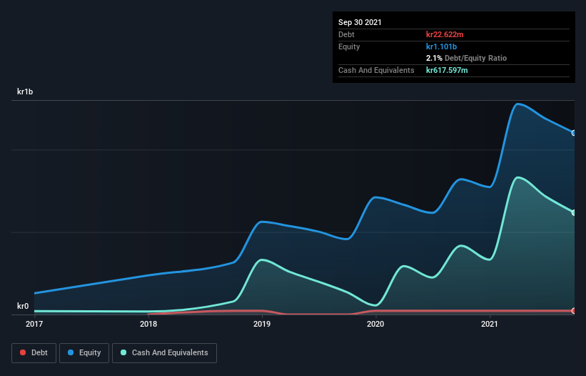The image size is (586, 376).
Task: Click the kr0 y-axis label
Action: click(x=23, y=306)
